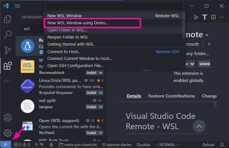The width and height of the screenshot is (229, 148).
Task: Open the Explorer view in activity bar
Action: pos(7,19)
